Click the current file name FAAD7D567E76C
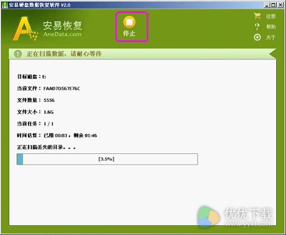The width and height of the screenshot is (286, 235). pyautogui.click(x=62, y=88)
